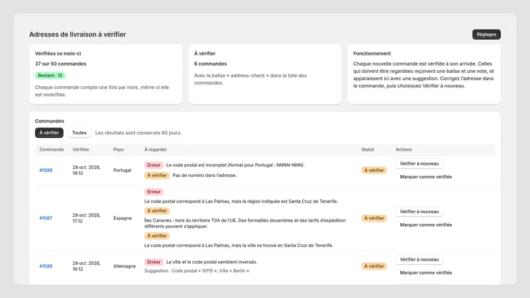The width and height of the screenshot is (530, 298).
Task: Click Marquer comme vérifiée for order #1087
Action: [425, 224]
